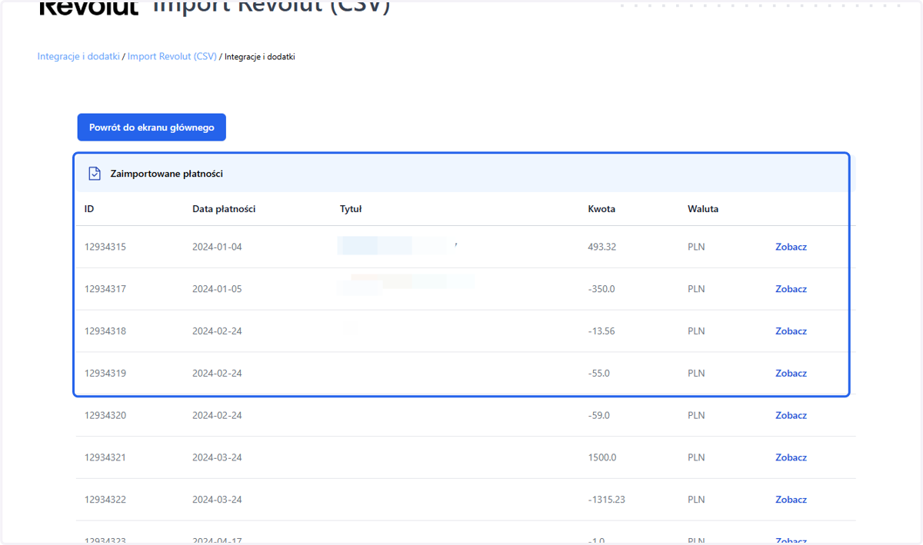Select the ID cell 12934320
Viewport: 923px width, 545px height.
pyautogui.click(x=105, y=415)
